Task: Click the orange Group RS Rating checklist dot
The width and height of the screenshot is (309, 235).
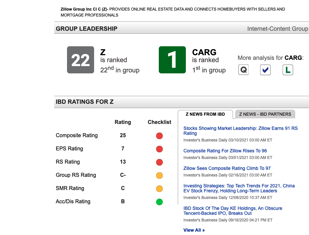Action: coord(159,176)
